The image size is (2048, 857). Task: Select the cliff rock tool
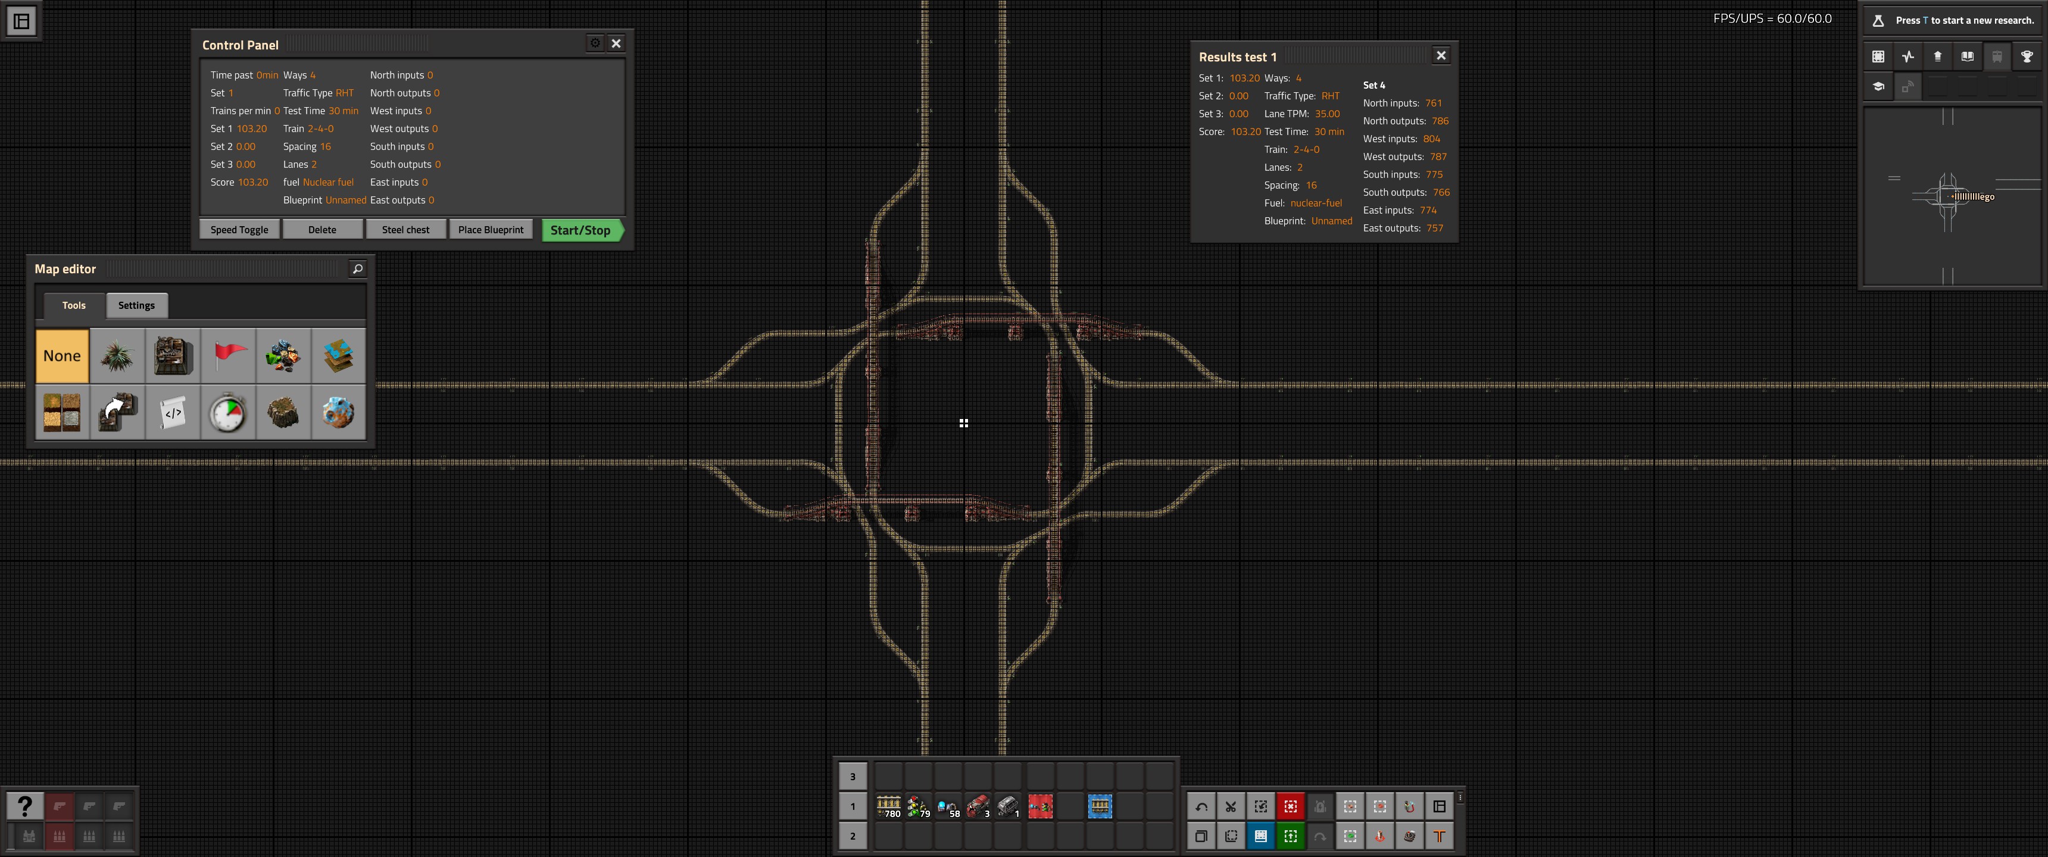pos(283,412)
